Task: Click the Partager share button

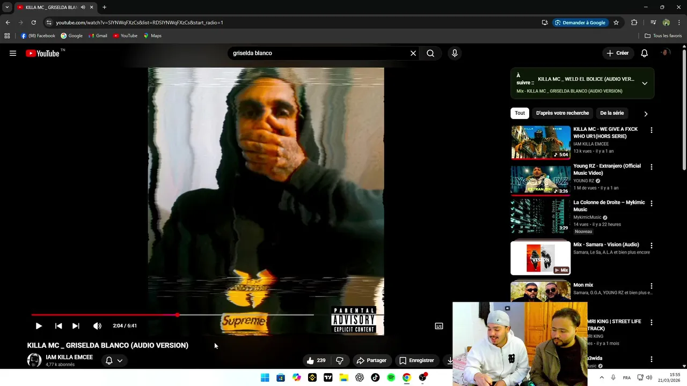Action: [x=371, y=360]
